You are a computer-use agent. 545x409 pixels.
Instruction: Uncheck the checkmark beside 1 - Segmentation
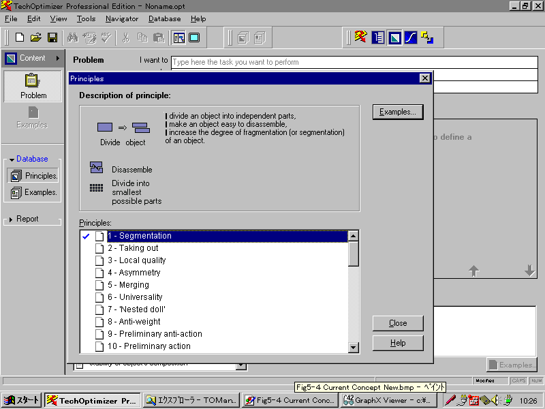point(86,236)
